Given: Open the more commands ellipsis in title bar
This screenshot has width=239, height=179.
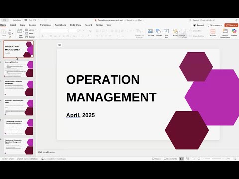Looking at the screenshot, I should 50,20.
